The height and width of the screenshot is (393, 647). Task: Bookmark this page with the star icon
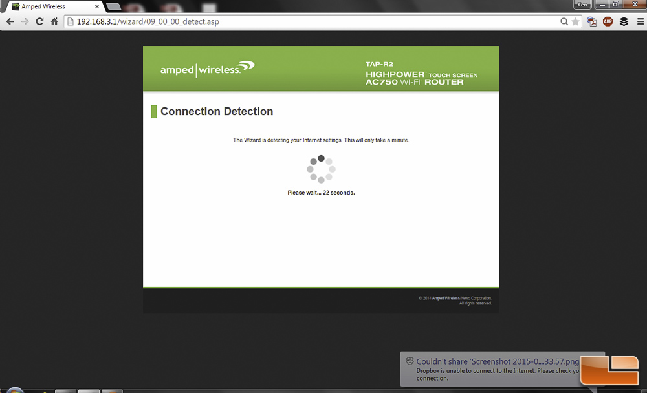(575, 21)
